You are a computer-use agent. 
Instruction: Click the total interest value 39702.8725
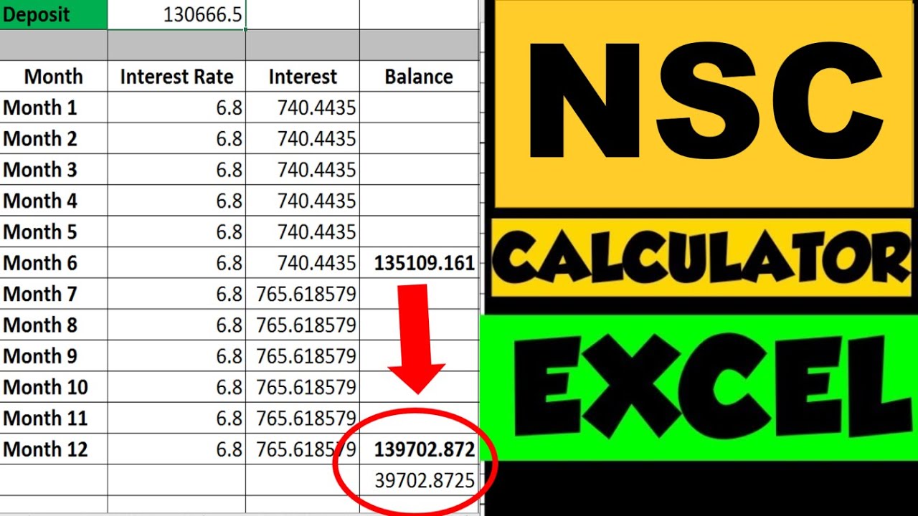(419, 480)
